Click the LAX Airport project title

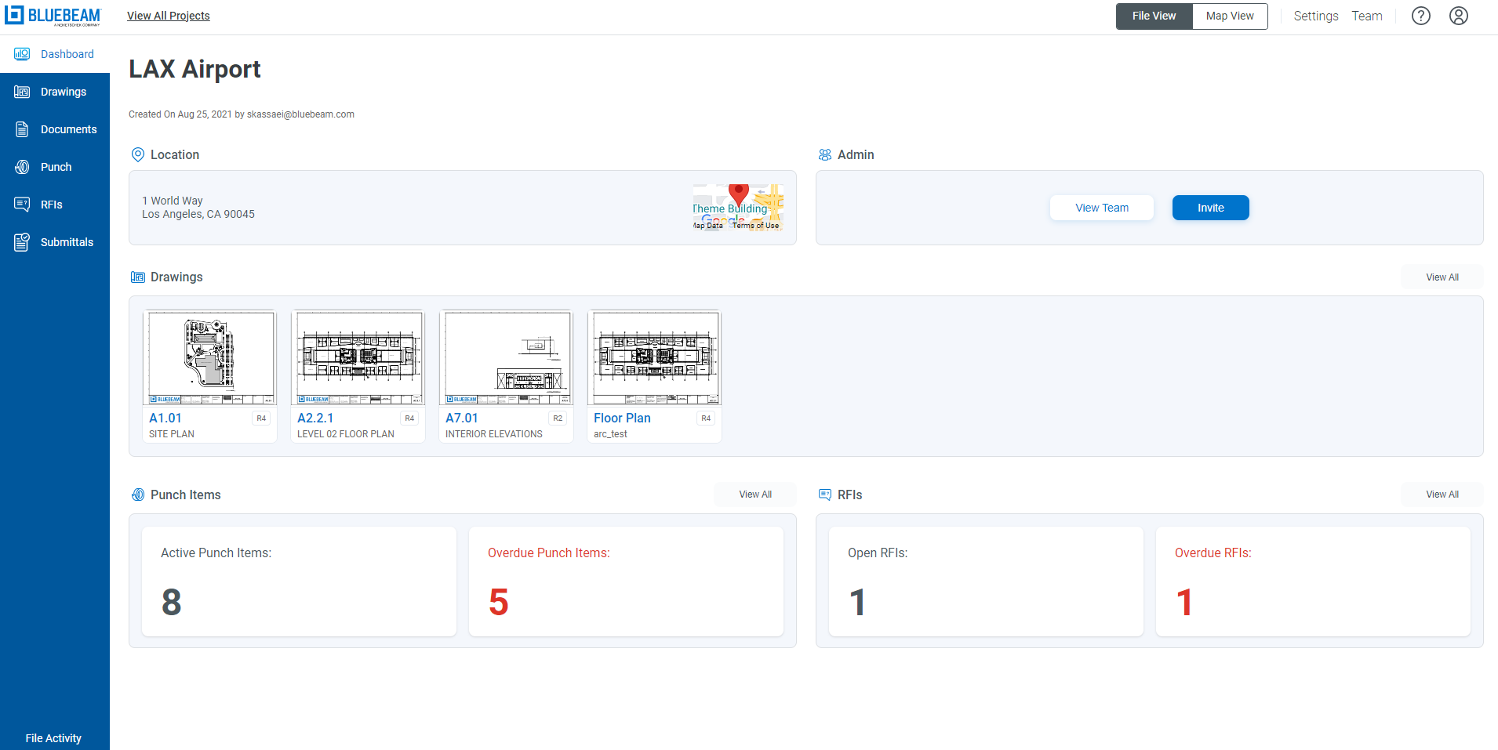point(195,69)
